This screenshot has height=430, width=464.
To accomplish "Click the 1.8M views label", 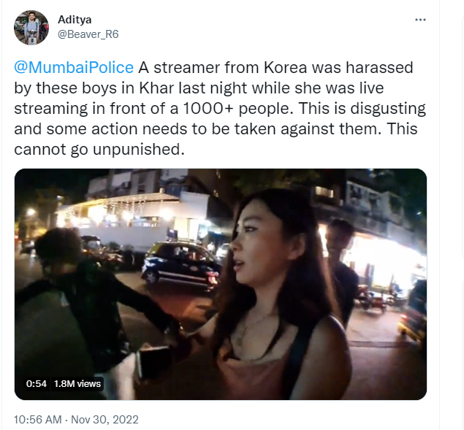I will [x=77, y=383].
